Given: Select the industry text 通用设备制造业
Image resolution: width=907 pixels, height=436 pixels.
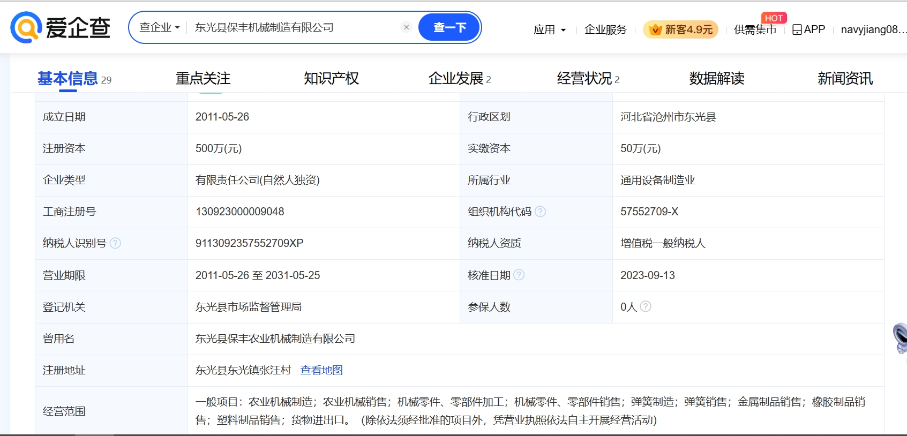Looking at the screenshot, I should tap(657, 180).
